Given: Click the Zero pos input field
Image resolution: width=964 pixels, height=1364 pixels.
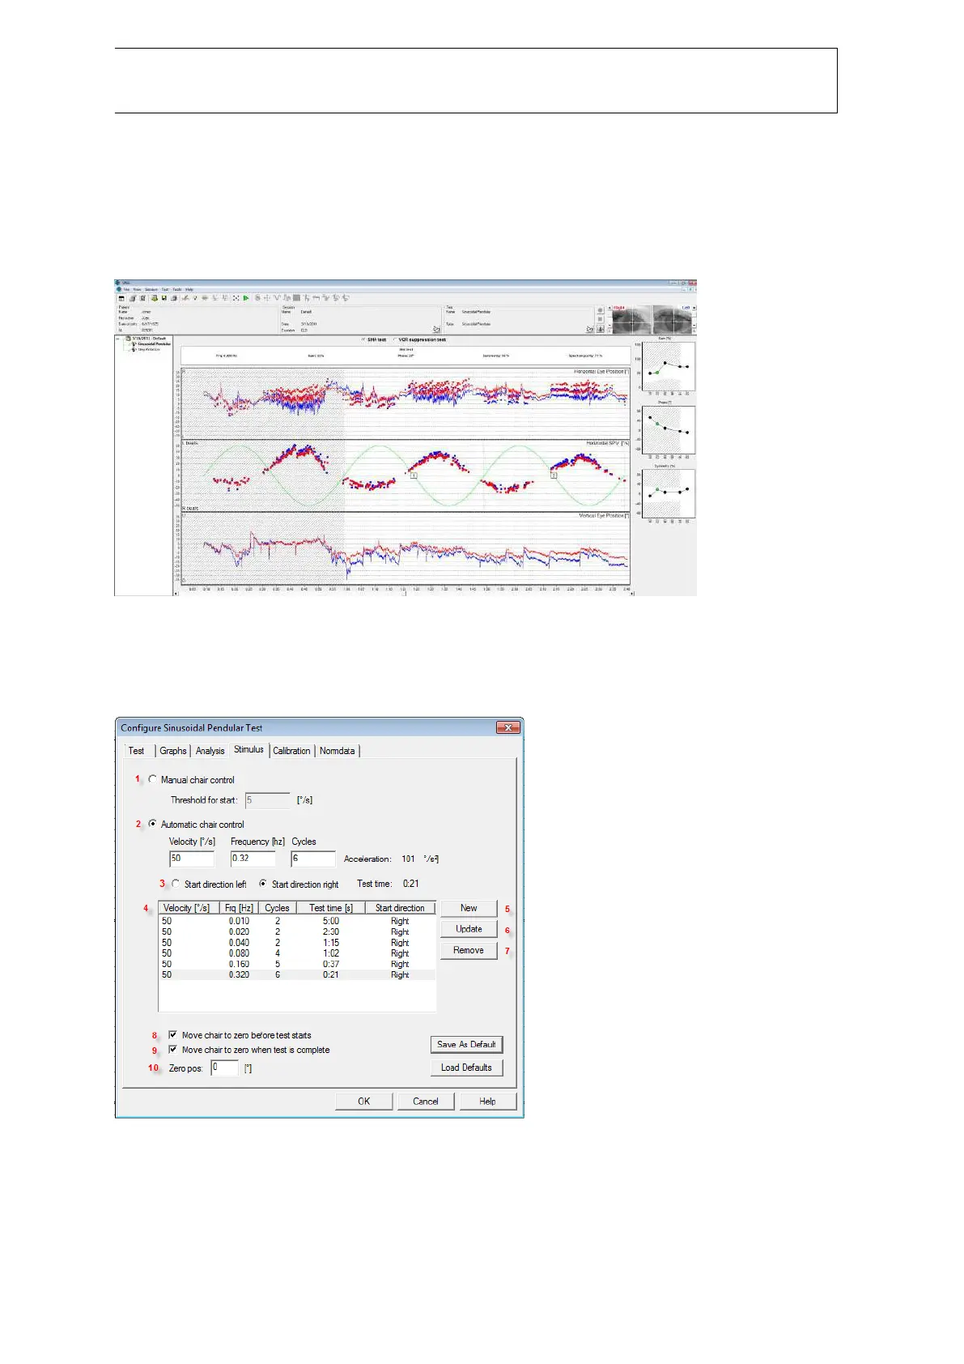Looking at the screenshot, I should tap(225, 1068).
